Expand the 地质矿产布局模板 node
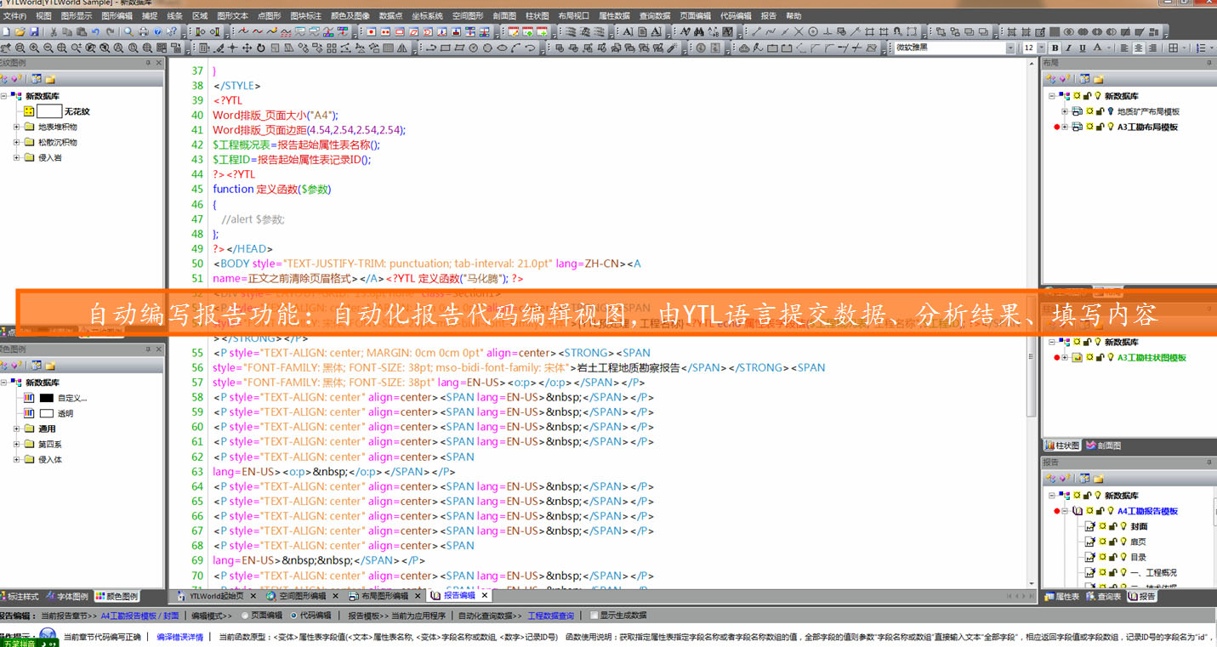 [1065, 111]
